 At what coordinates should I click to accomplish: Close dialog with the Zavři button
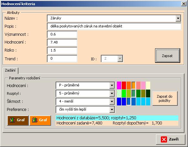171,140
